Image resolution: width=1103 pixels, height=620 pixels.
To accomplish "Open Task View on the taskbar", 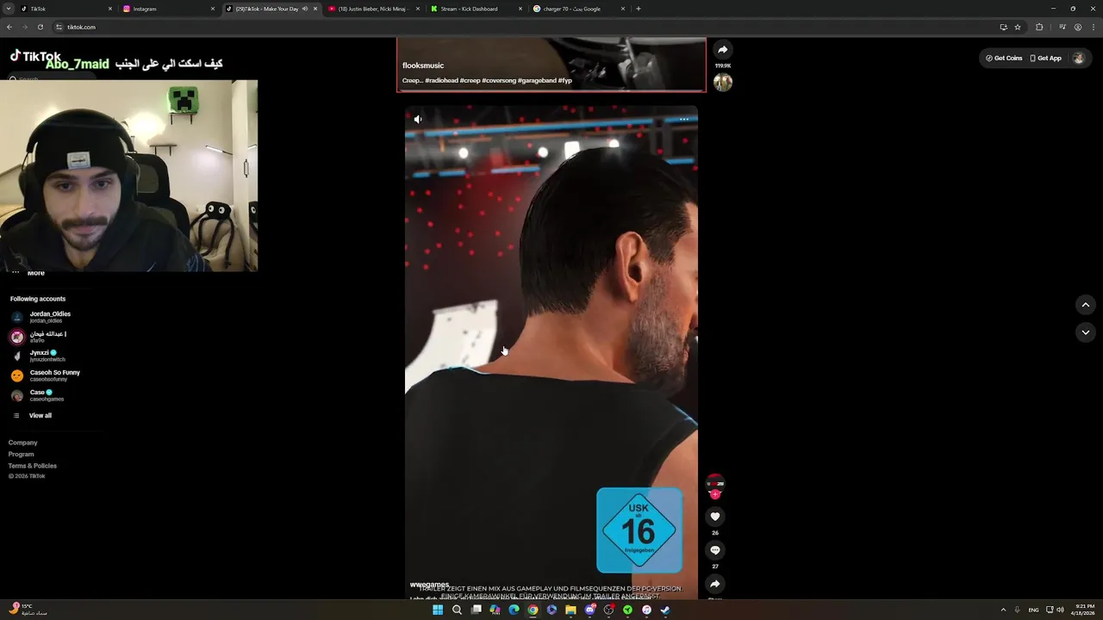I will [x=476, y=610].
